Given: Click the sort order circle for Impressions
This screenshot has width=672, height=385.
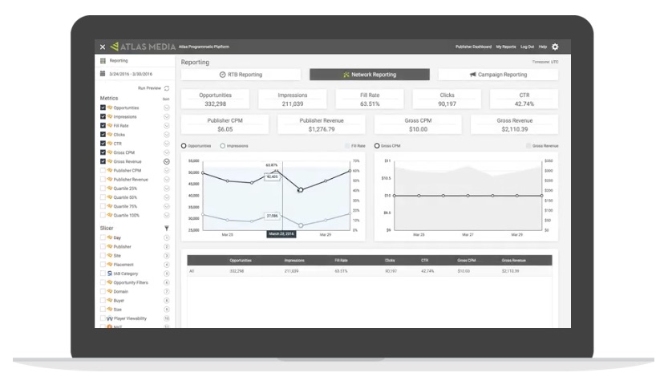Looking at the screenshot, I should [x=166, y=116].
